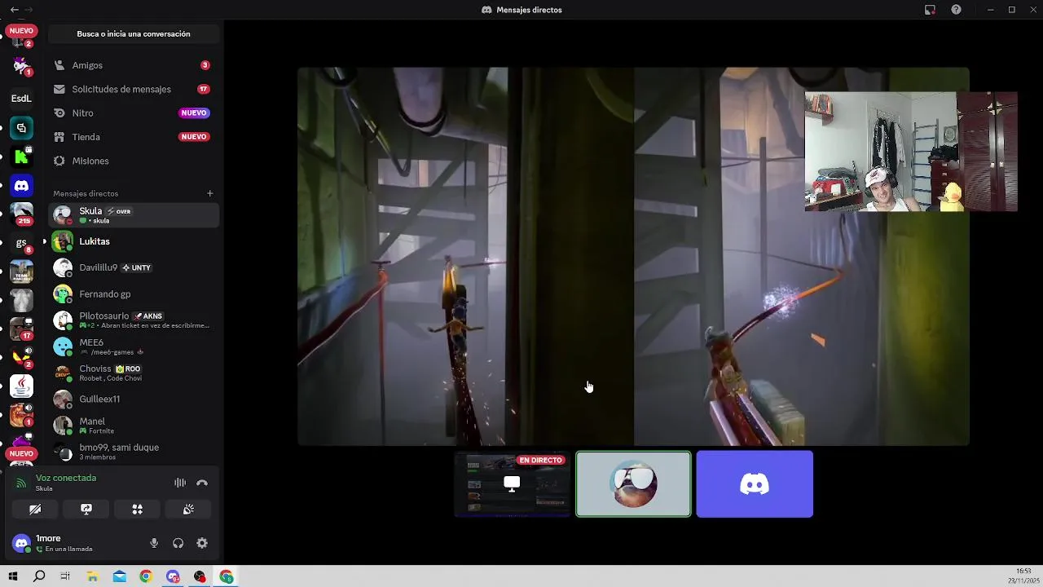Jump to unread via bottom NUEVO pill
1043x587 pixels.
point(21,453)
